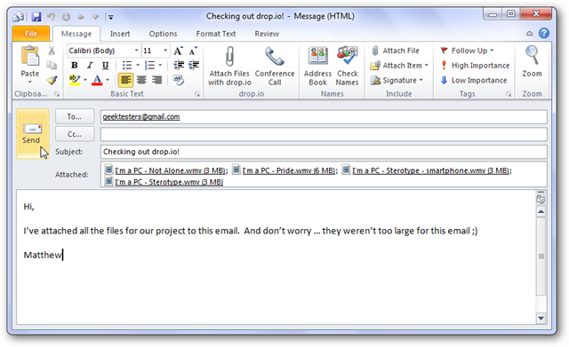Switch to Options tab

[x=163, y=34]
